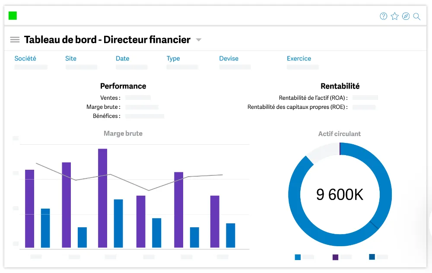Screen dimensions: 432x273
Task: Open the Date filter
Action: point(122,58)
